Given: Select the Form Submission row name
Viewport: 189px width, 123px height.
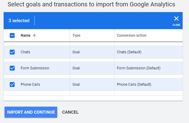Looking at the screenshot, I should (x=35, y=68).
